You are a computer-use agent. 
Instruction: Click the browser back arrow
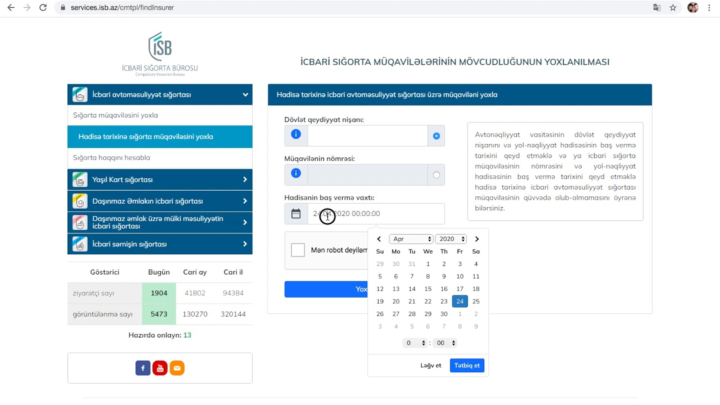(x=11, y=8)
